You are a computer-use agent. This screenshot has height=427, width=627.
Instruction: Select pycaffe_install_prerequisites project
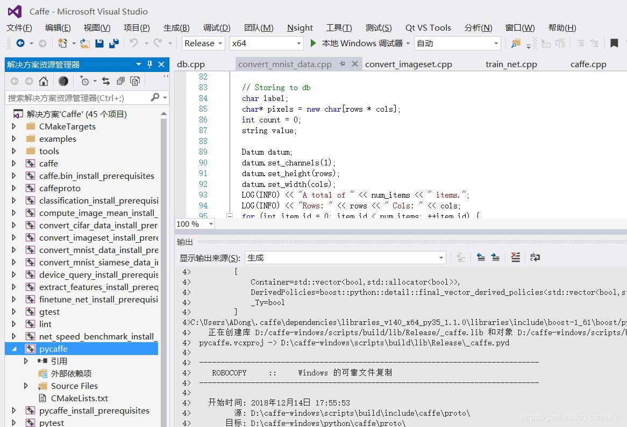point(94,411)
